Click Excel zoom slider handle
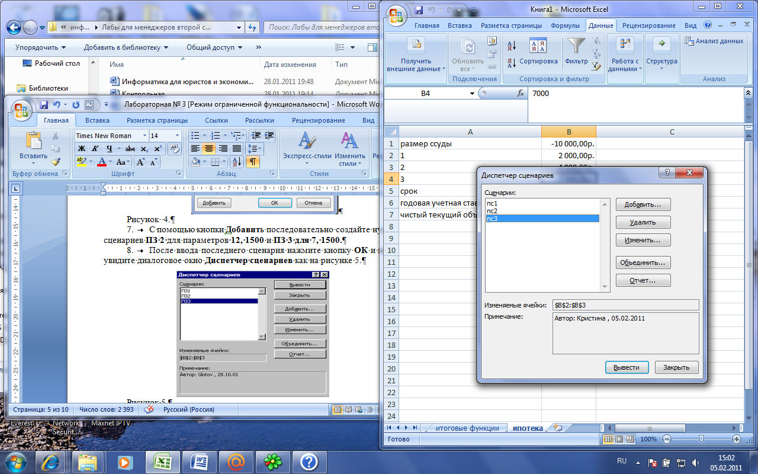 coord(701,439)
